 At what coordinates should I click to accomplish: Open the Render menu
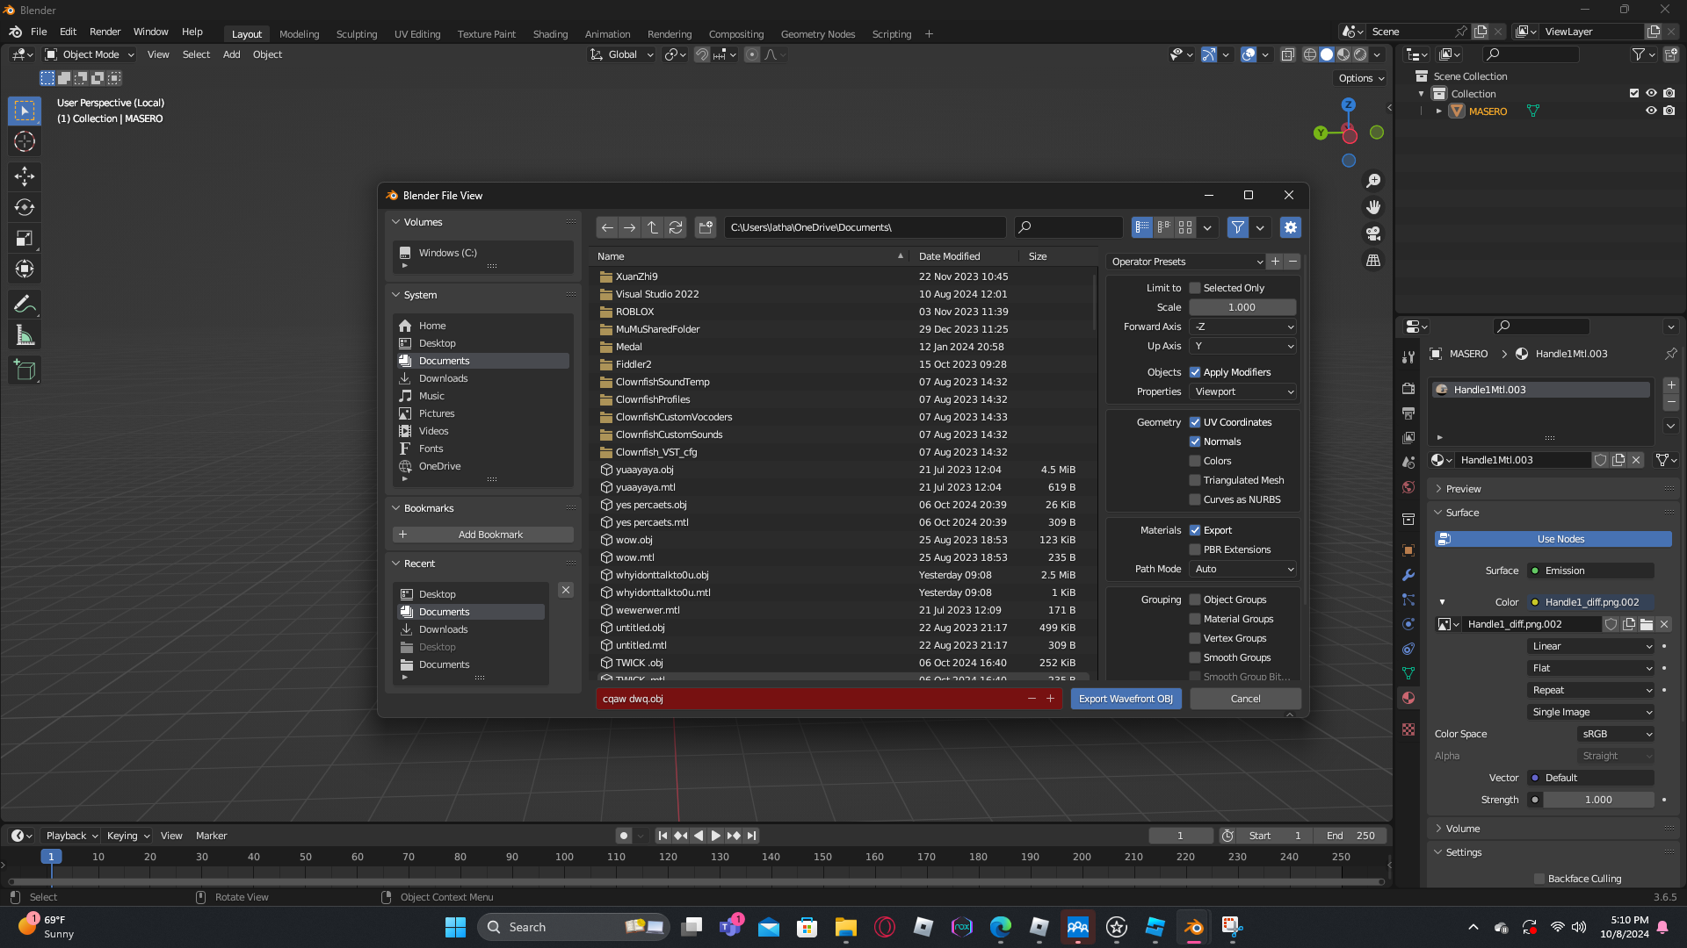[x=105, y=32]
